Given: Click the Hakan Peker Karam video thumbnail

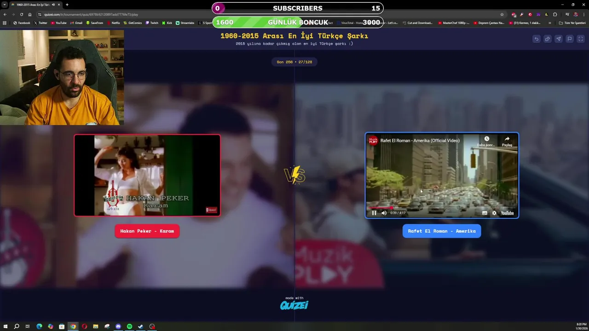Looking at the screenshot, I should (147, 175).
